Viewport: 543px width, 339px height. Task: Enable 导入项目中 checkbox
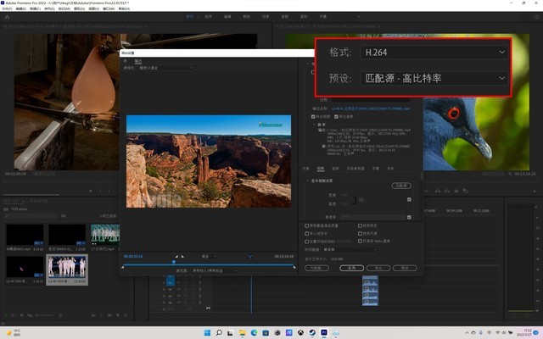[306, 234]
